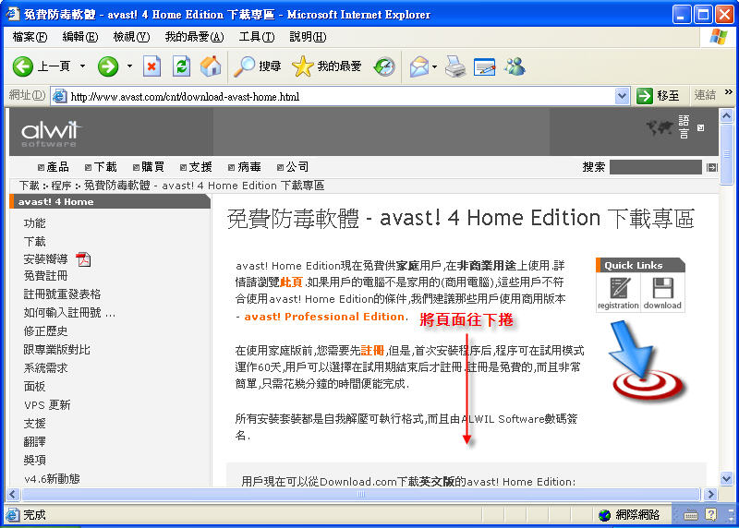This screenshot has width=739, height=528.
Task: Click the site 搜索 search input box
Action: [x=655, y=167]
